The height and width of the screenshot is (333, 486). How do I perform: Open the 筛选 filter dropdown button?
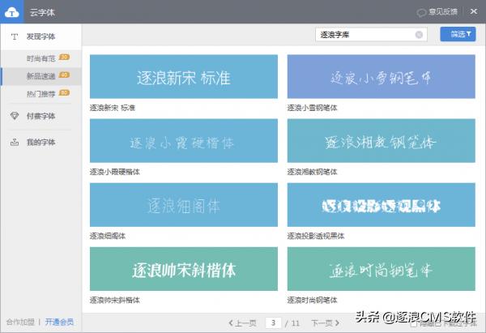pos(458,34)
